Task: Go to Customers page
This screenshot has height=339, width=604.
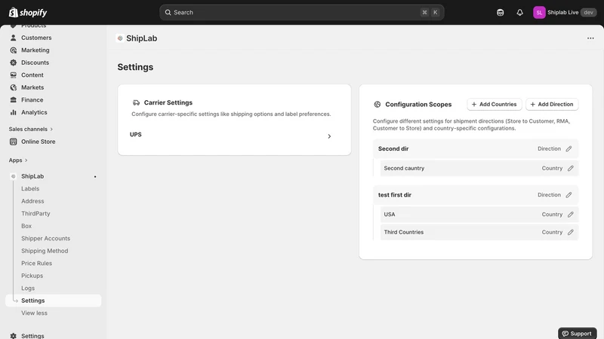Action: pyautogui.click(x=36, y=38)
